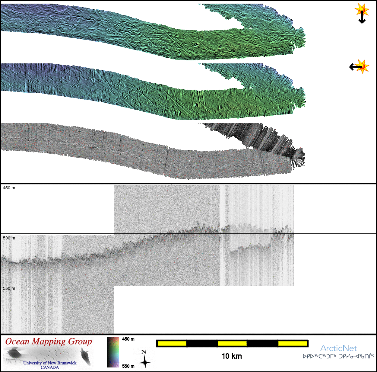Click the leftmost yellow scale bar segment
Image resolution: width=377 pixels, height=372 pixels.
172,343
